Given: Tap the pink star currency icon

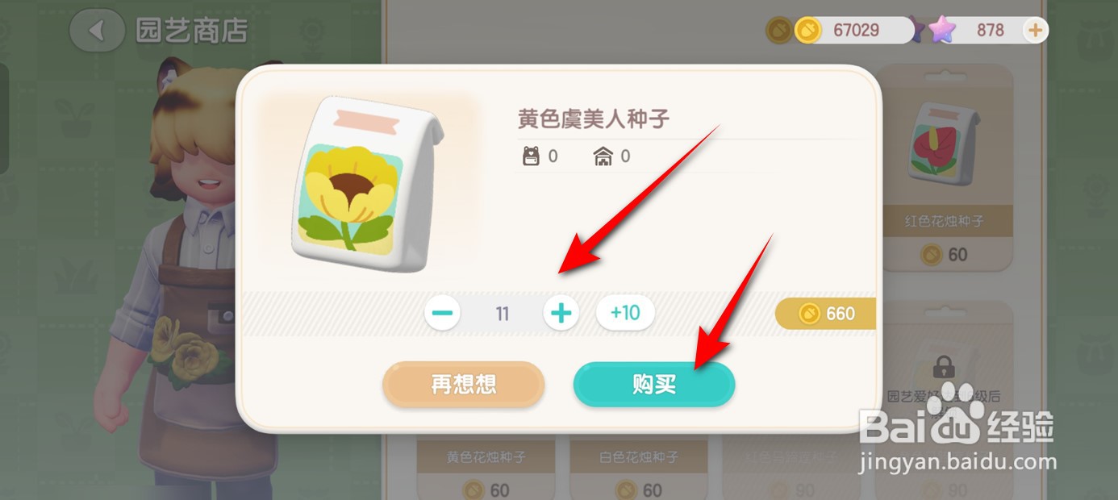Looking at the screenshot, I should [x=941, y=31].
